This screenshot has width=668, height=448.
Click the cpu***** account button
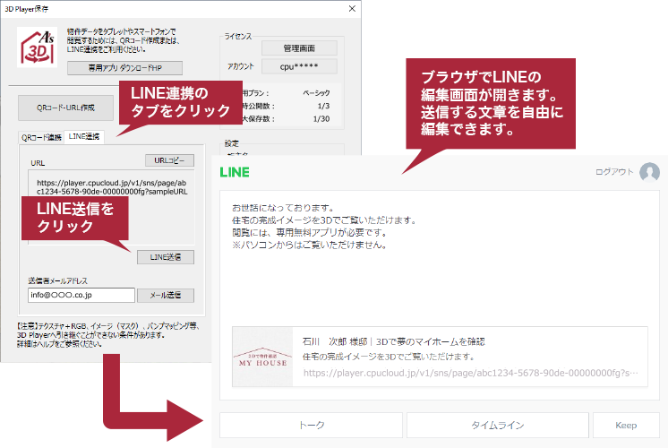coord(299,66)
